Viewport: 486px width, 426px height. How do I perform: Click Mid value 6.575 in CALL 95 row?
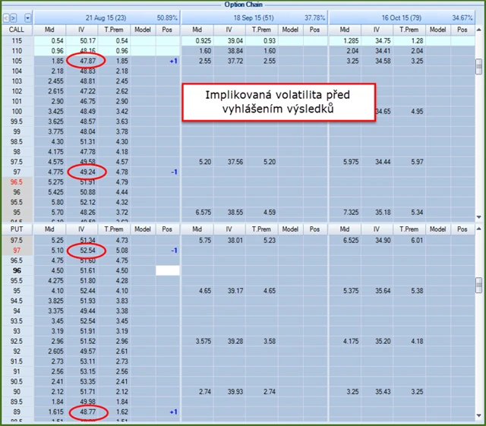tap(204, 213)
